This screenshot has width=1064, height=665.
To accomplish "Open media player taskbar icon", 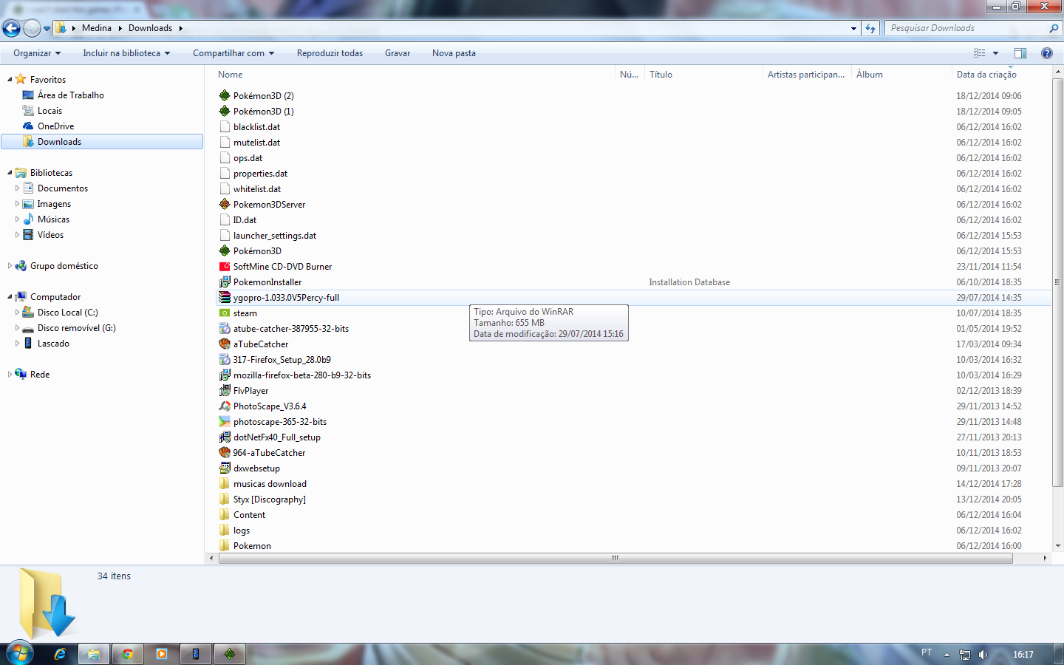I will tap(162, 654).
